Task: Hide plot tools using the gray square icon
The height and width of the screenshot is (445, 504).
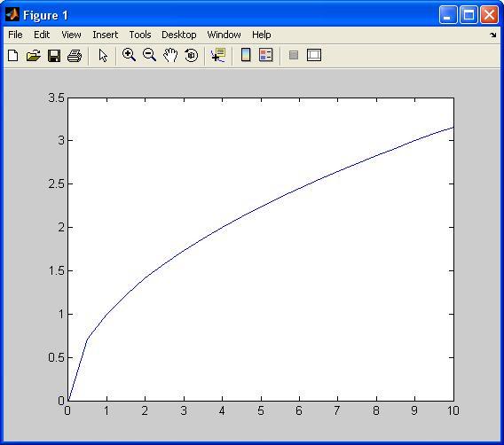Action: click(x=294, y=55)
